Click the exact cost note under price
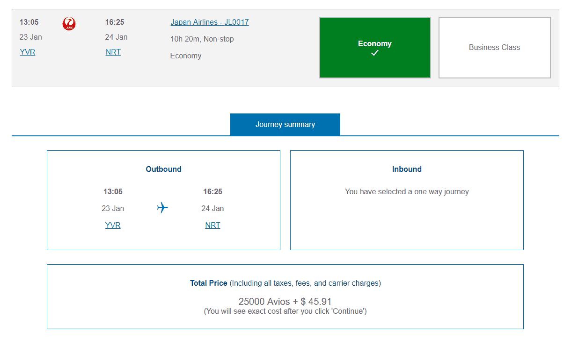 (x=285, y=311)
